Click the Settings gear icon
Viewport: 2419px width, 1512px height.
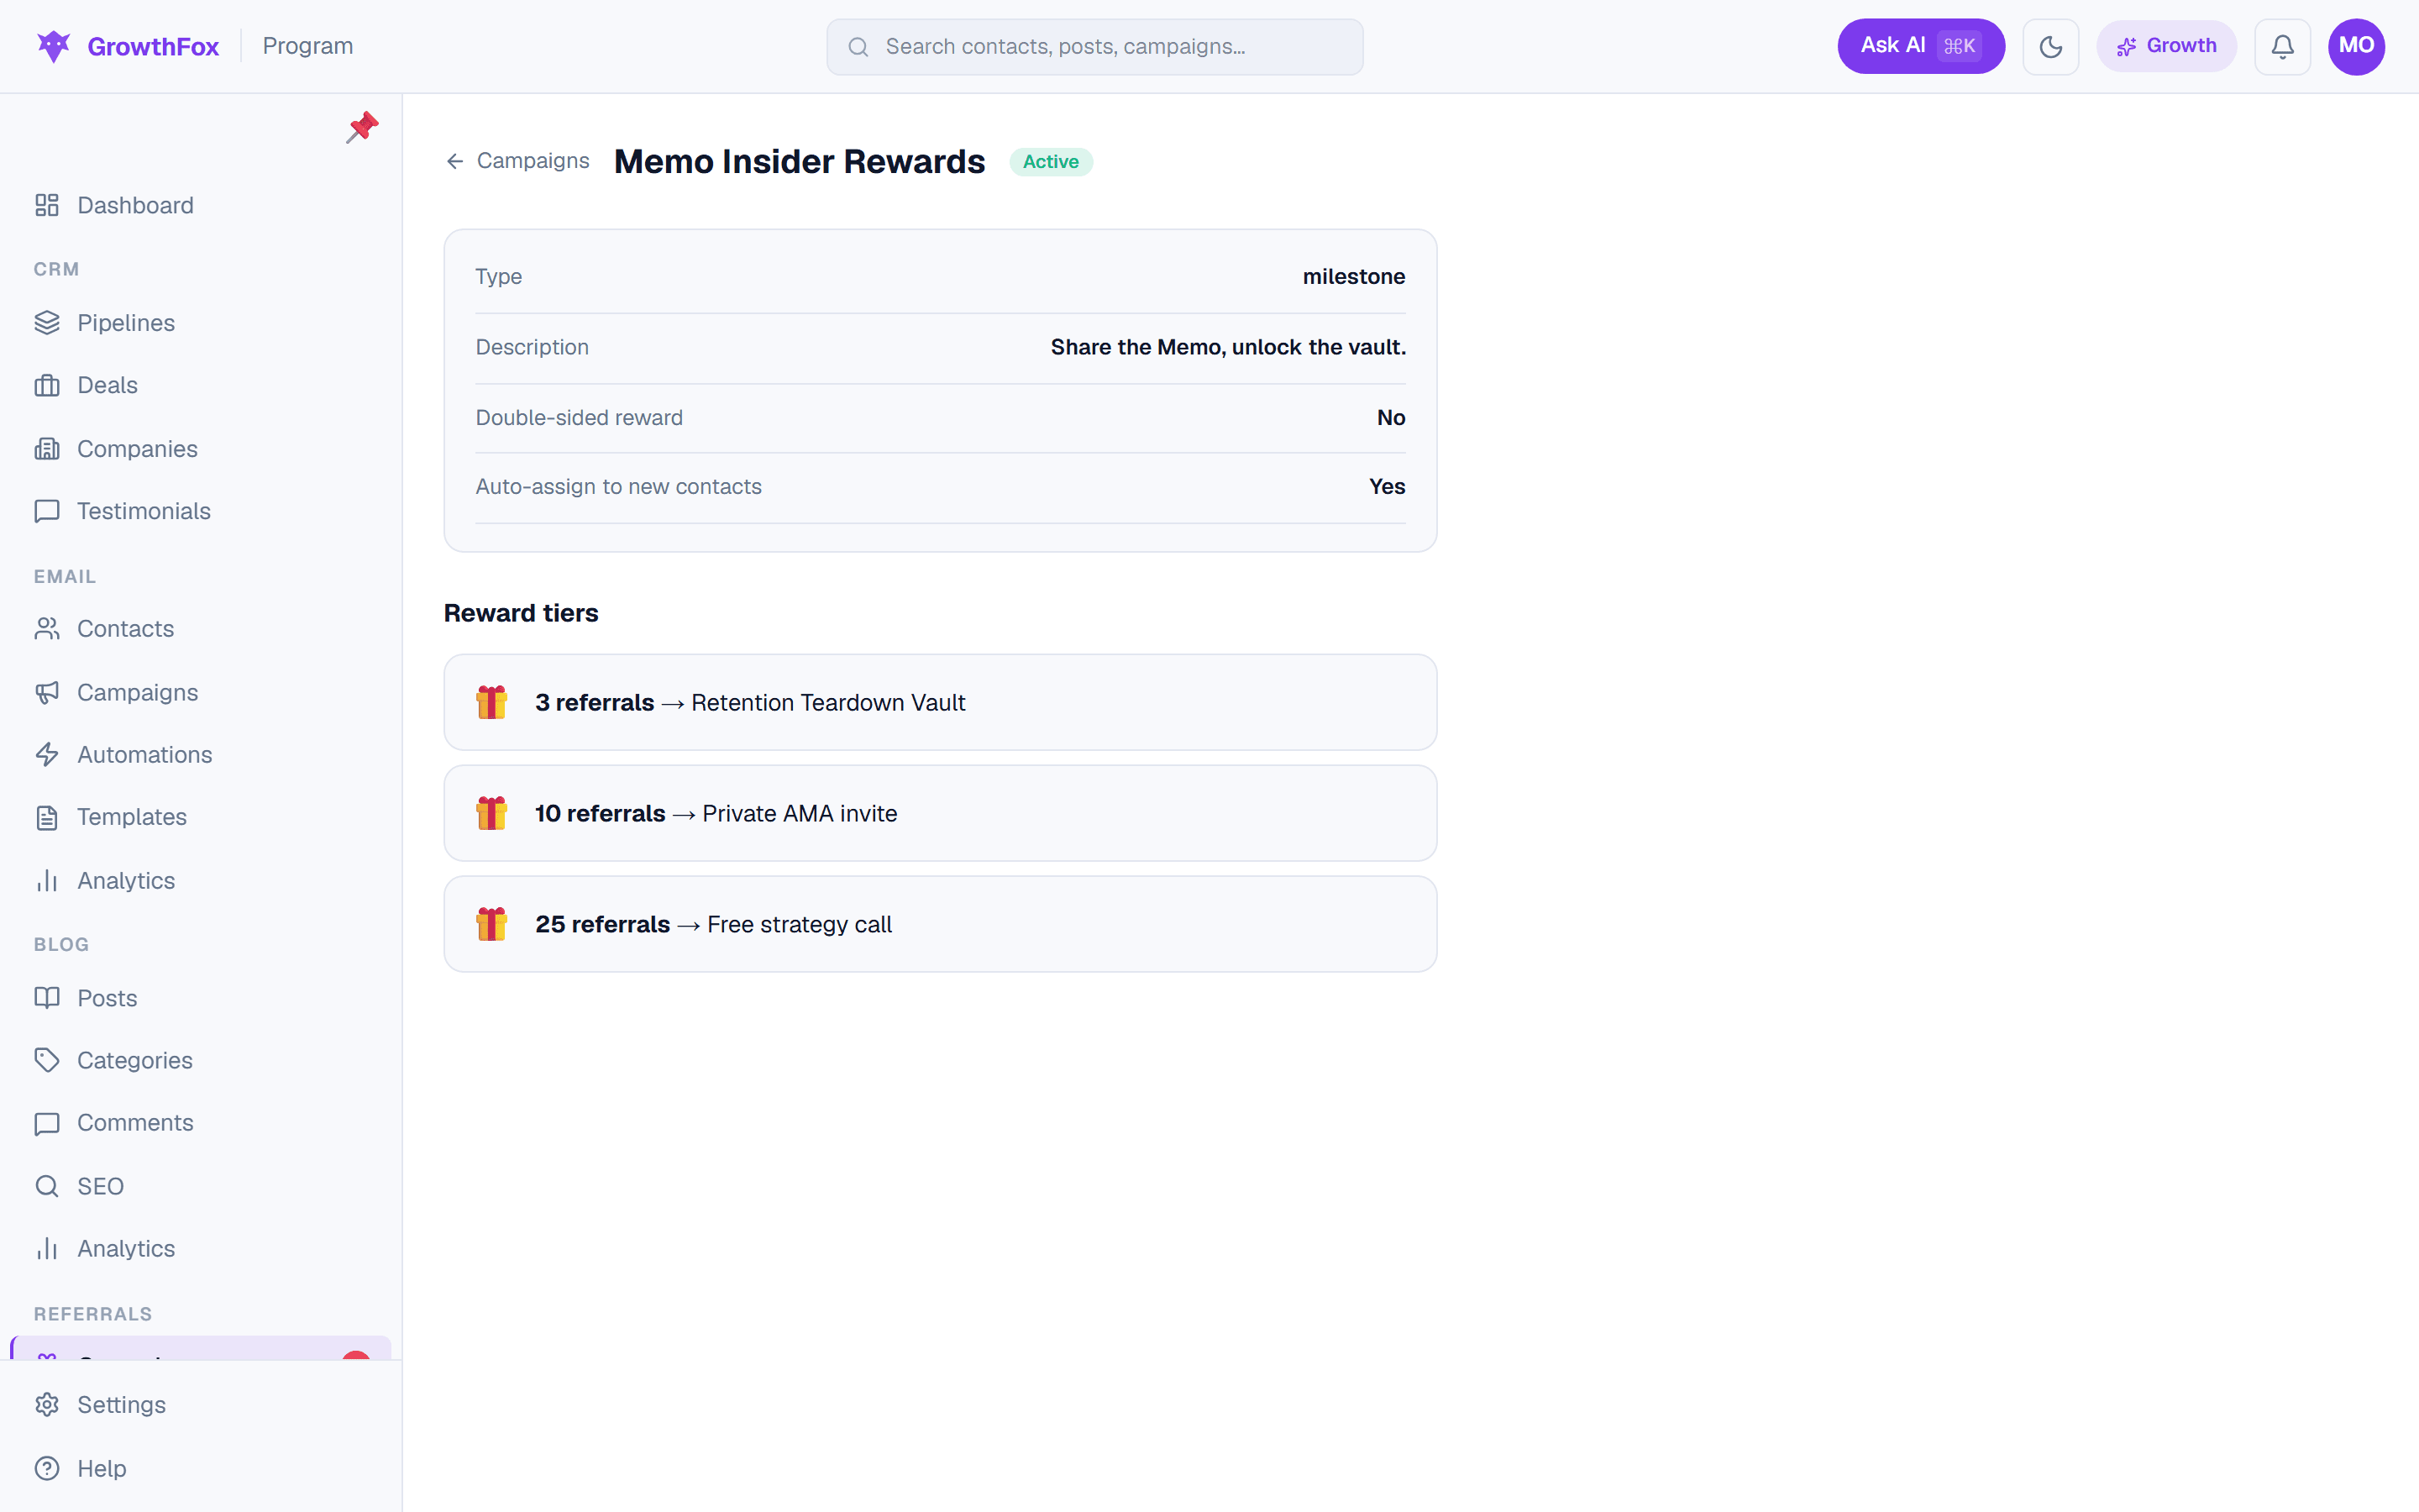47,1405
